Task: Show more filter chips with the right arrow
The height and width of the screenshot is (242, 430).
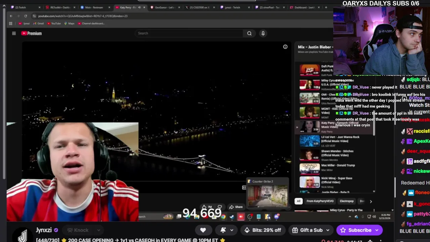Action: point(371,201)
